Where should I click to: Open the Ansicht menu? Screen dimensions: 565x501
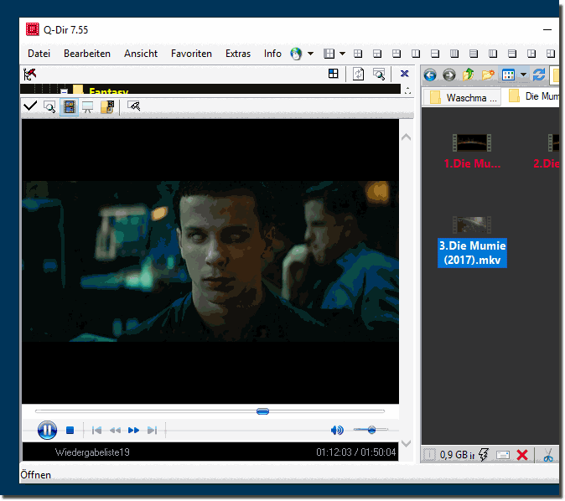click(141, 54)
